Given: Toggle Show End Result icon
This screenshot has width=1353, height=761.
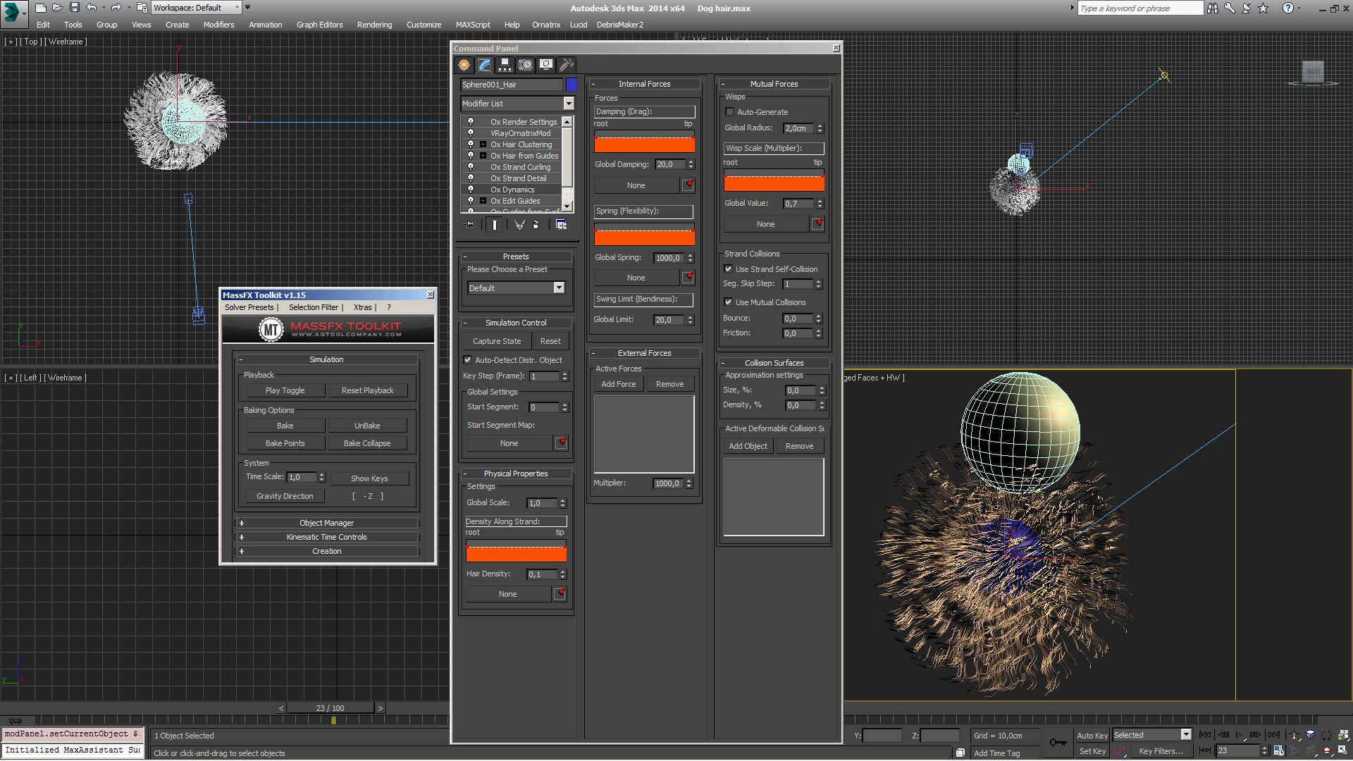Looking at the screenshot, I should [x=495, y=225].
